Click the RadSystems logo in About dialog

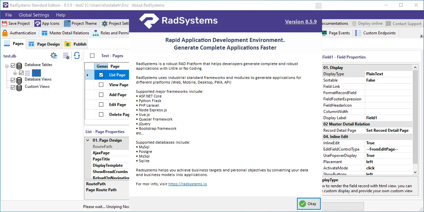[178, 20]
